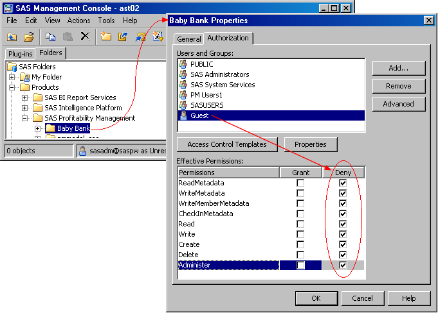Image resolution: width=438 pixels, height=313 pixels.
Task: Click the open folder toolbar icon
Action: (x=29, y=37)
